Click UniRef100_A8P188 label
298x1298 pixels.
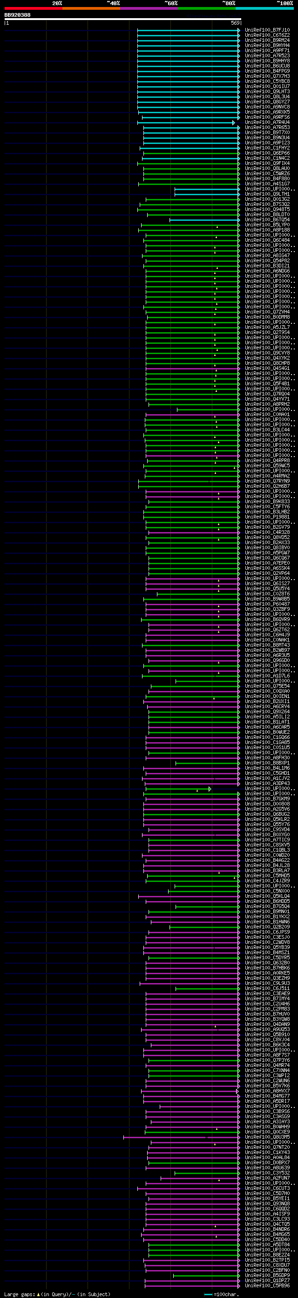[267, 230]
